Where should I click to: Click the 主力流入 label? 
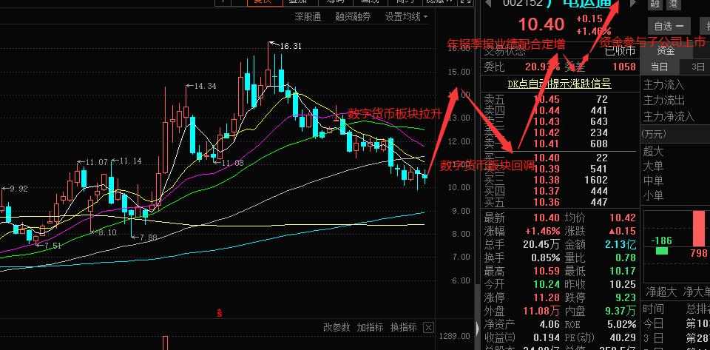tap(664, 84)
